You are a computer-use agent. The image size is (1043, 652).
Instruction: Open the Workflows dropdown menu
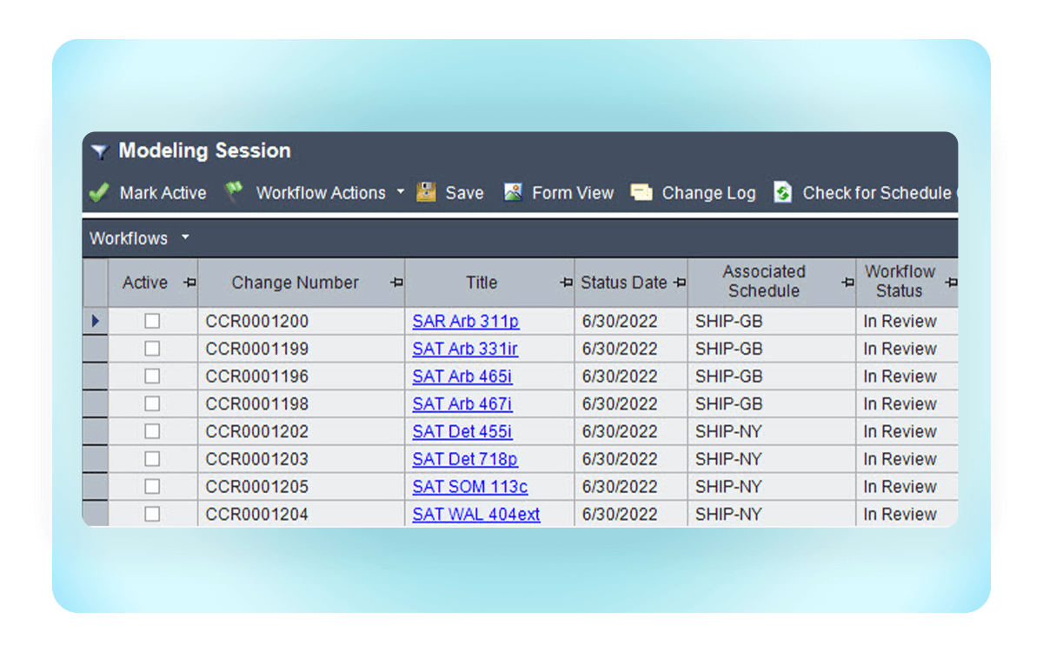coord(185,237)
